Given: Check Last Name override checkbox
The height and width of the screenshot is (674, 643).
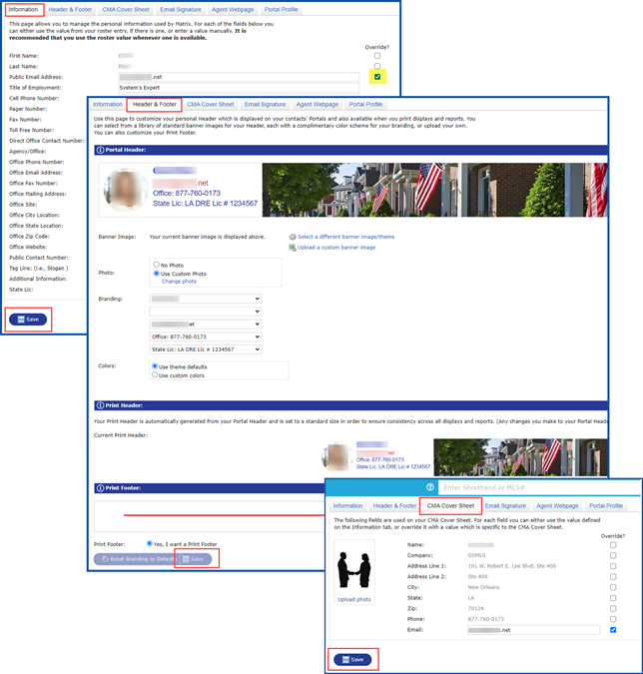Looking at the screenshot, I should tap(377, 66).
